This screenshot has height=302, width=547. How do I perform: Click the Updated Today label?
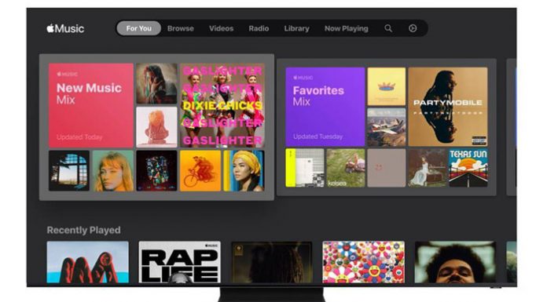79,137
